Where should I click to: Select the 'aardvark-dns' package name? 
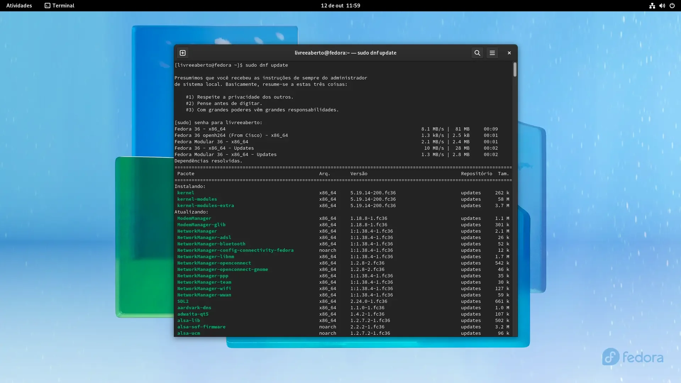(194, 308)
